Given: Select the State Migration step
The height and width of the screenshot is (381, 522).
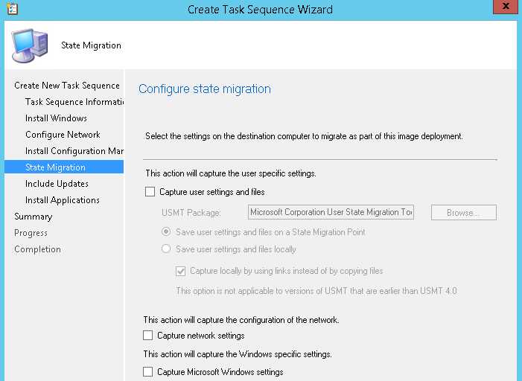Looking at the screenshot, I should coord(55,167).
